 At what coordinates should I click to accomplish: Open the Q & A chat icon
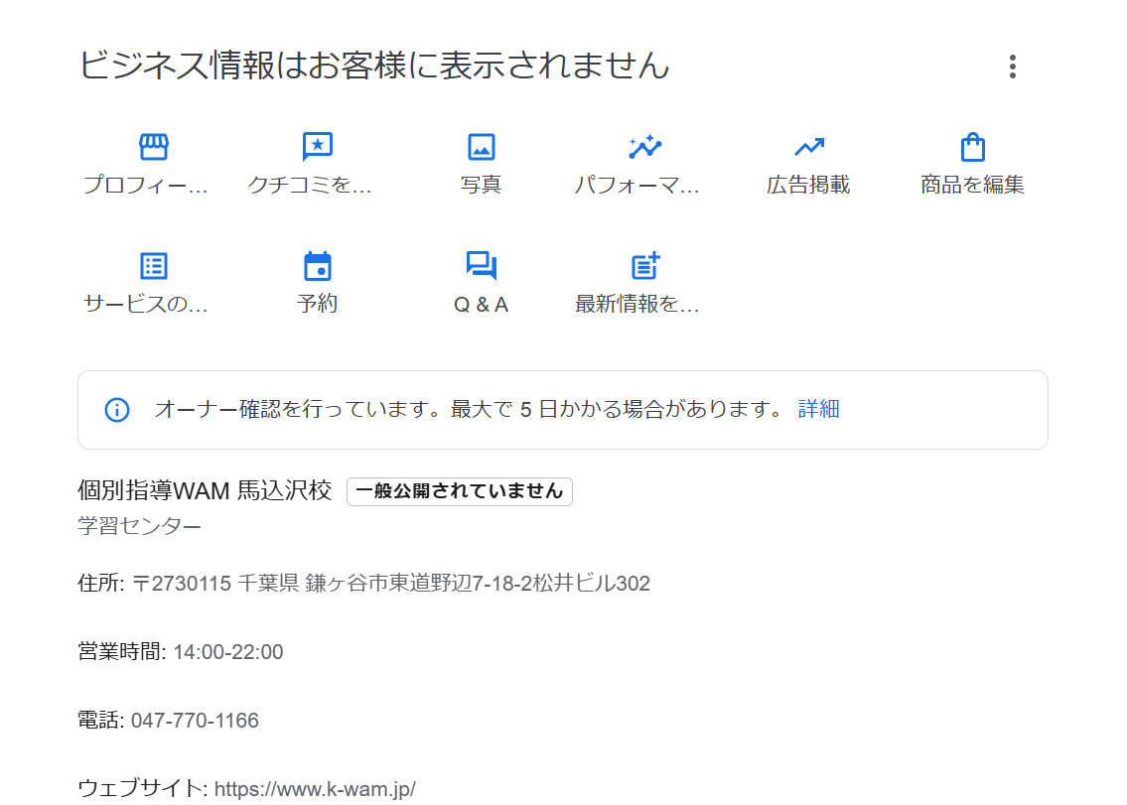tap(481, 266)
